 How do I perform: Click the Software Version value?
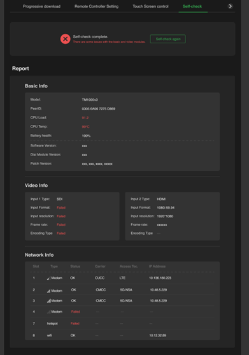[84, 146]
